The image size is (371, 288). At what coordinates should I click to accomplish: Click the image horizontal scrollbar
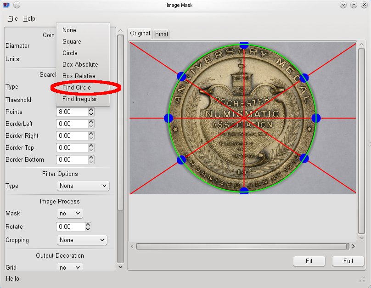tap(242, 246)
